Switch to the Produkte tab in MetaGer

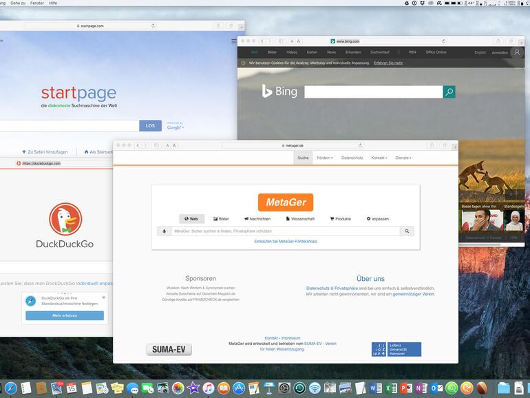coord(341,219)
